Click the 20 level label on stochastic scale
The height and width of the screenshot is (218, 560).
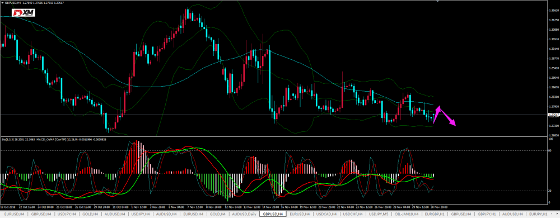point(549,191)
